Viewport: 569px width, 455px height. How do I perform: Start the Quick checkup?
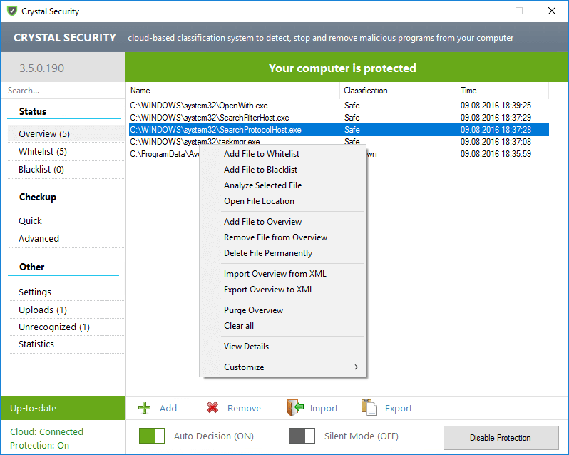pyautogui.click(x=66, y=220)
